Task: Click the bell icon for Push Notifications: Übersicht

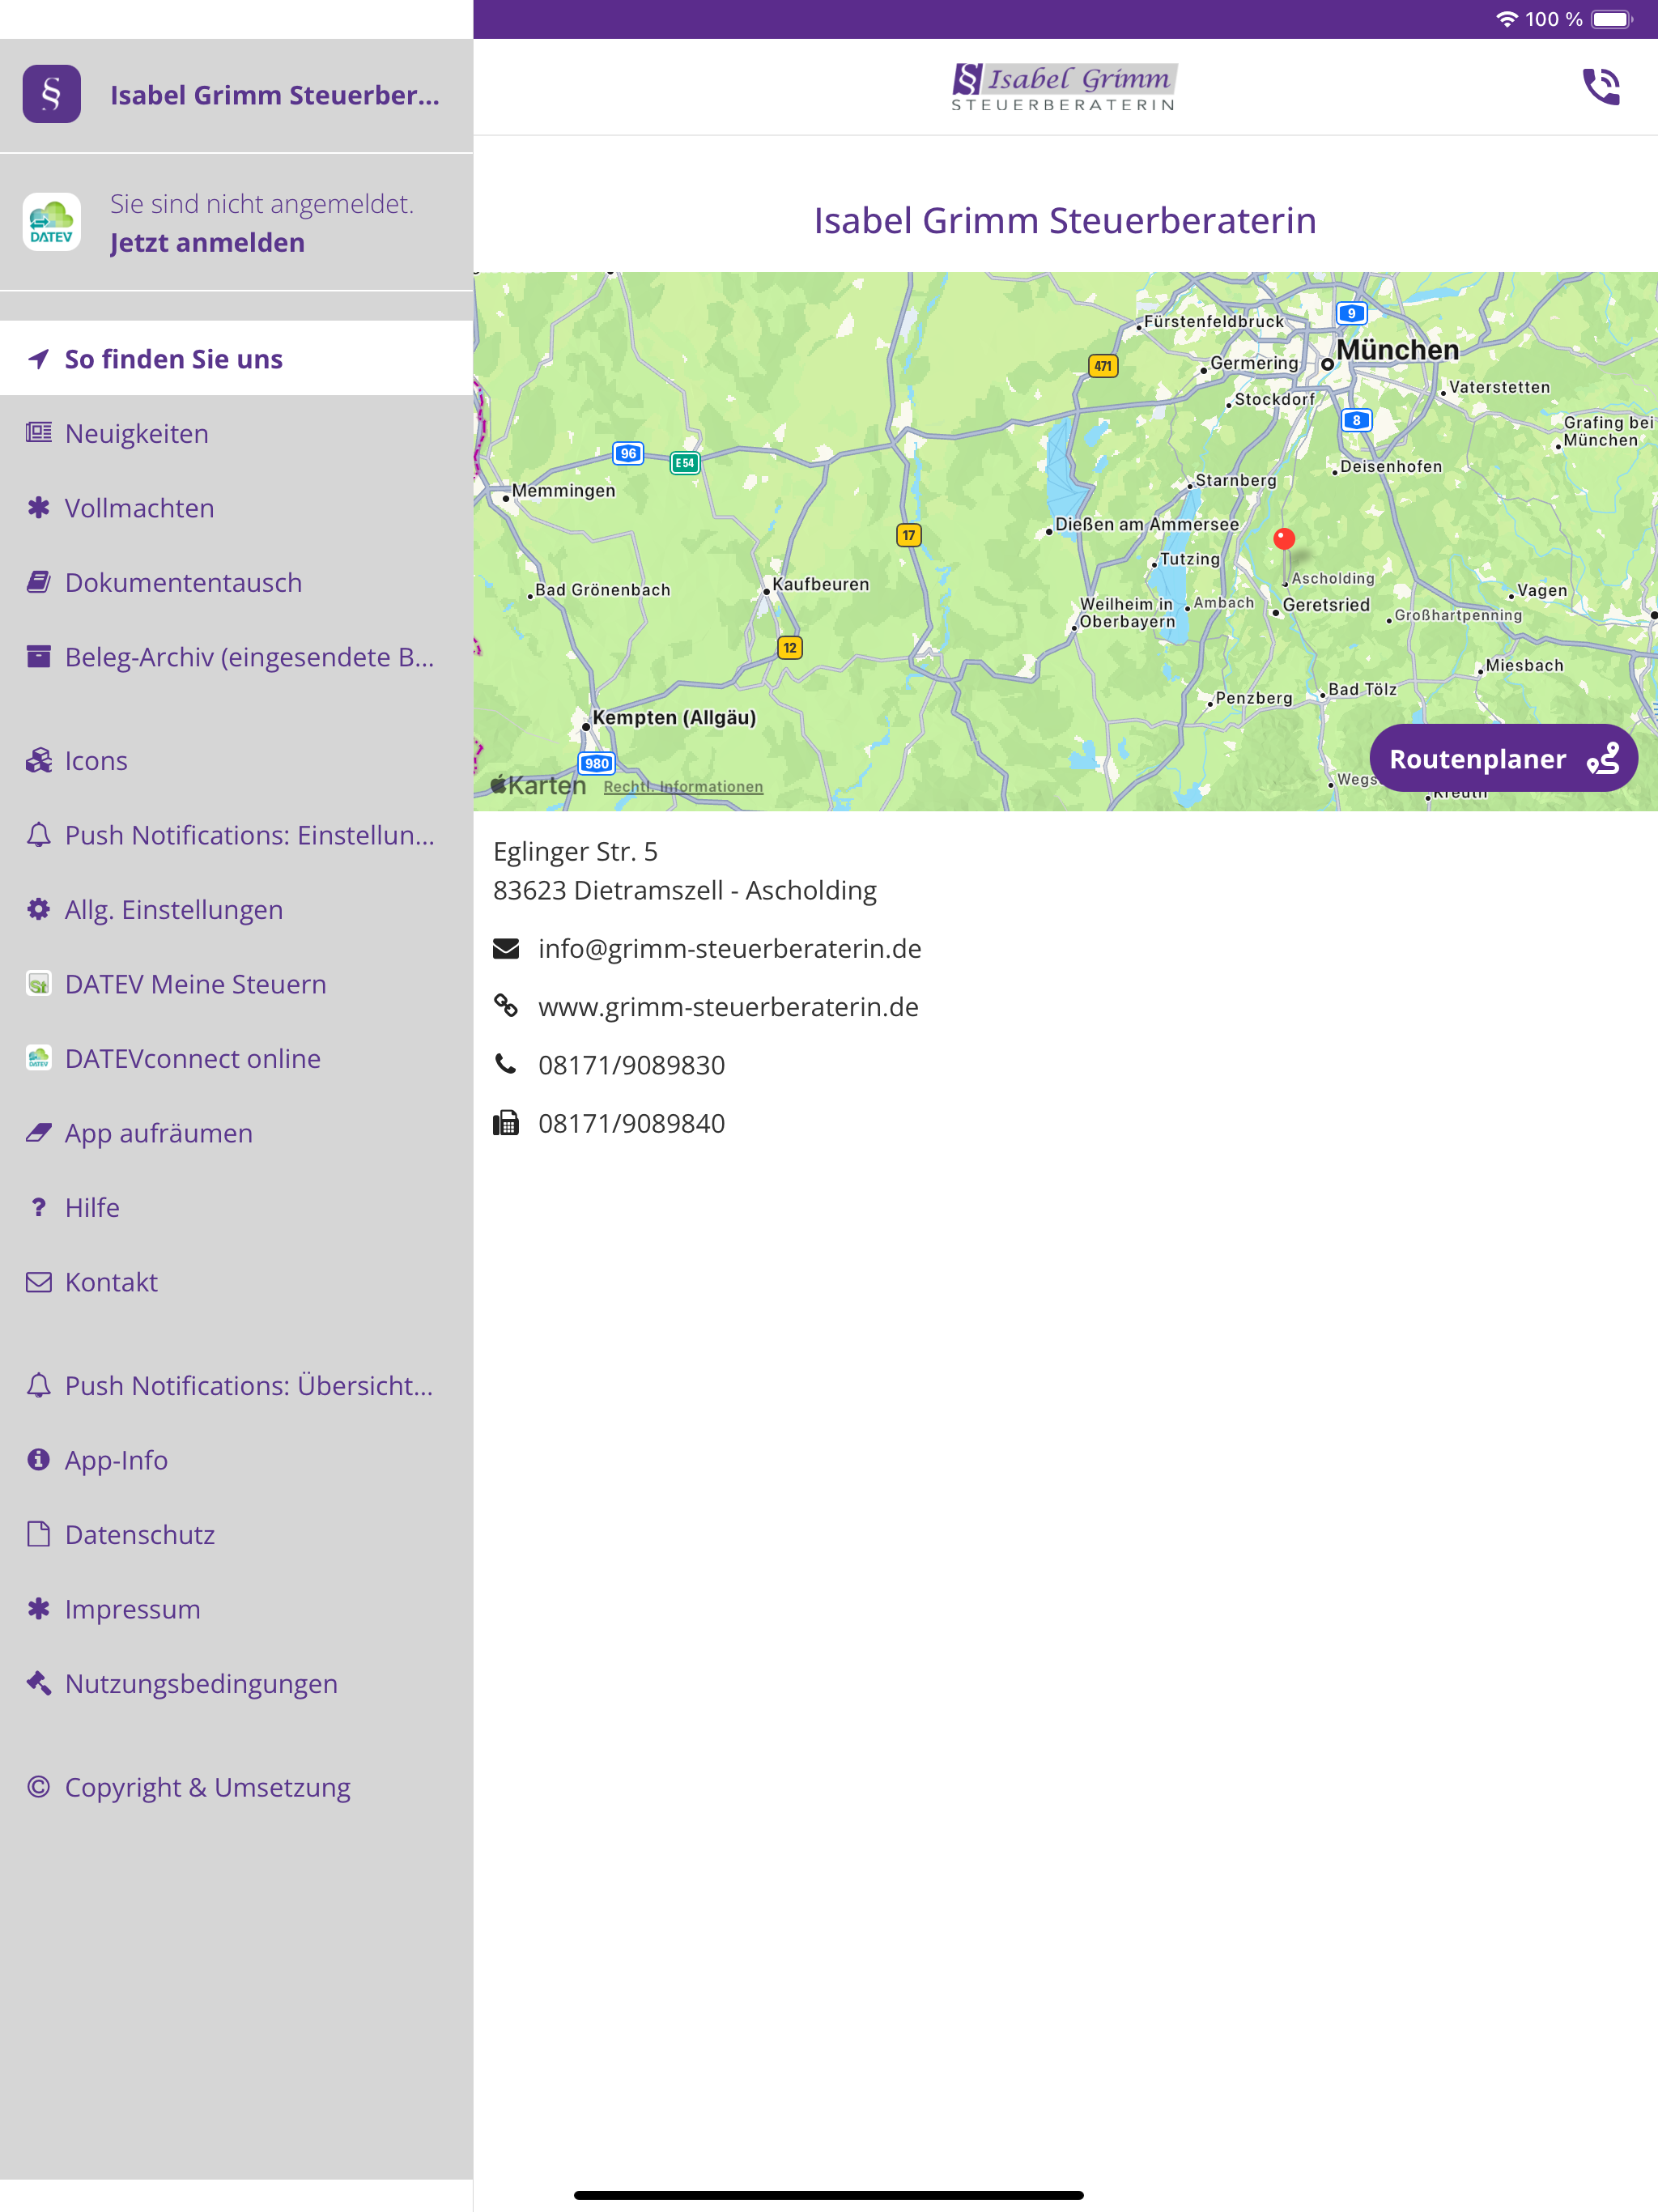Action: pos(39,1386)
